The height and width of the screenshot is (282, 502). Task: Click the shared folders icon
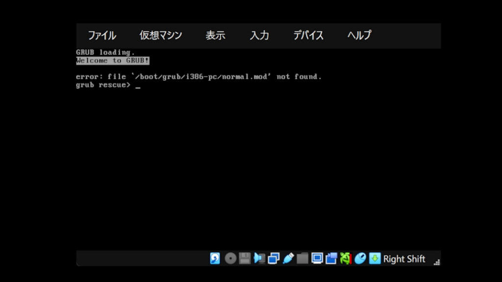(302, 258)
